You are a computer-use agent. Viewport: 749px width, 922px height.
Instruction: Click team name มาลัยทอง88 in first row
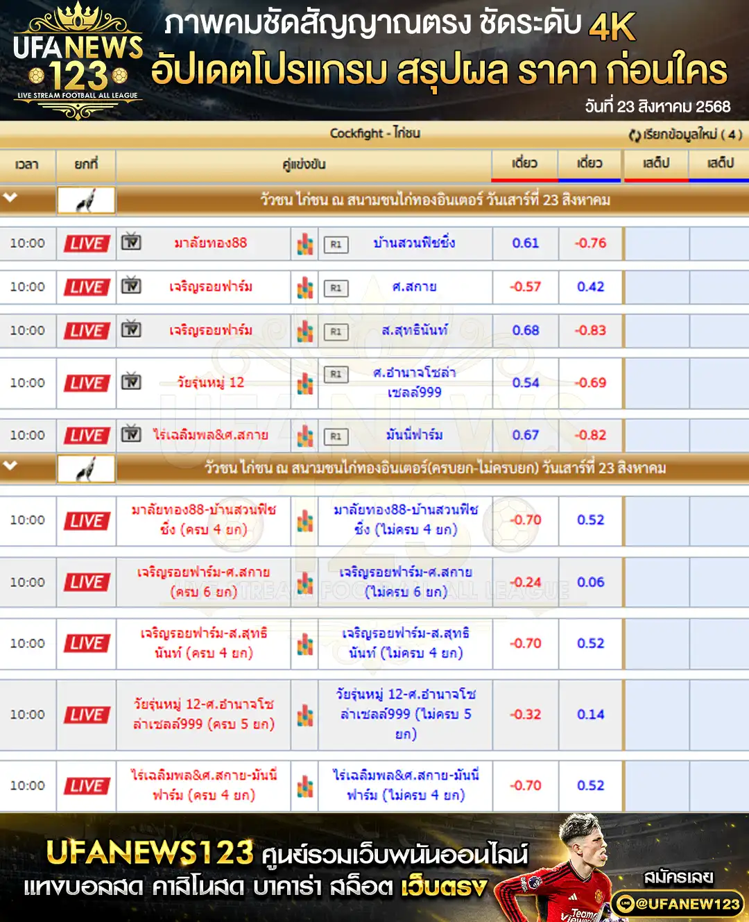(210, 243)
